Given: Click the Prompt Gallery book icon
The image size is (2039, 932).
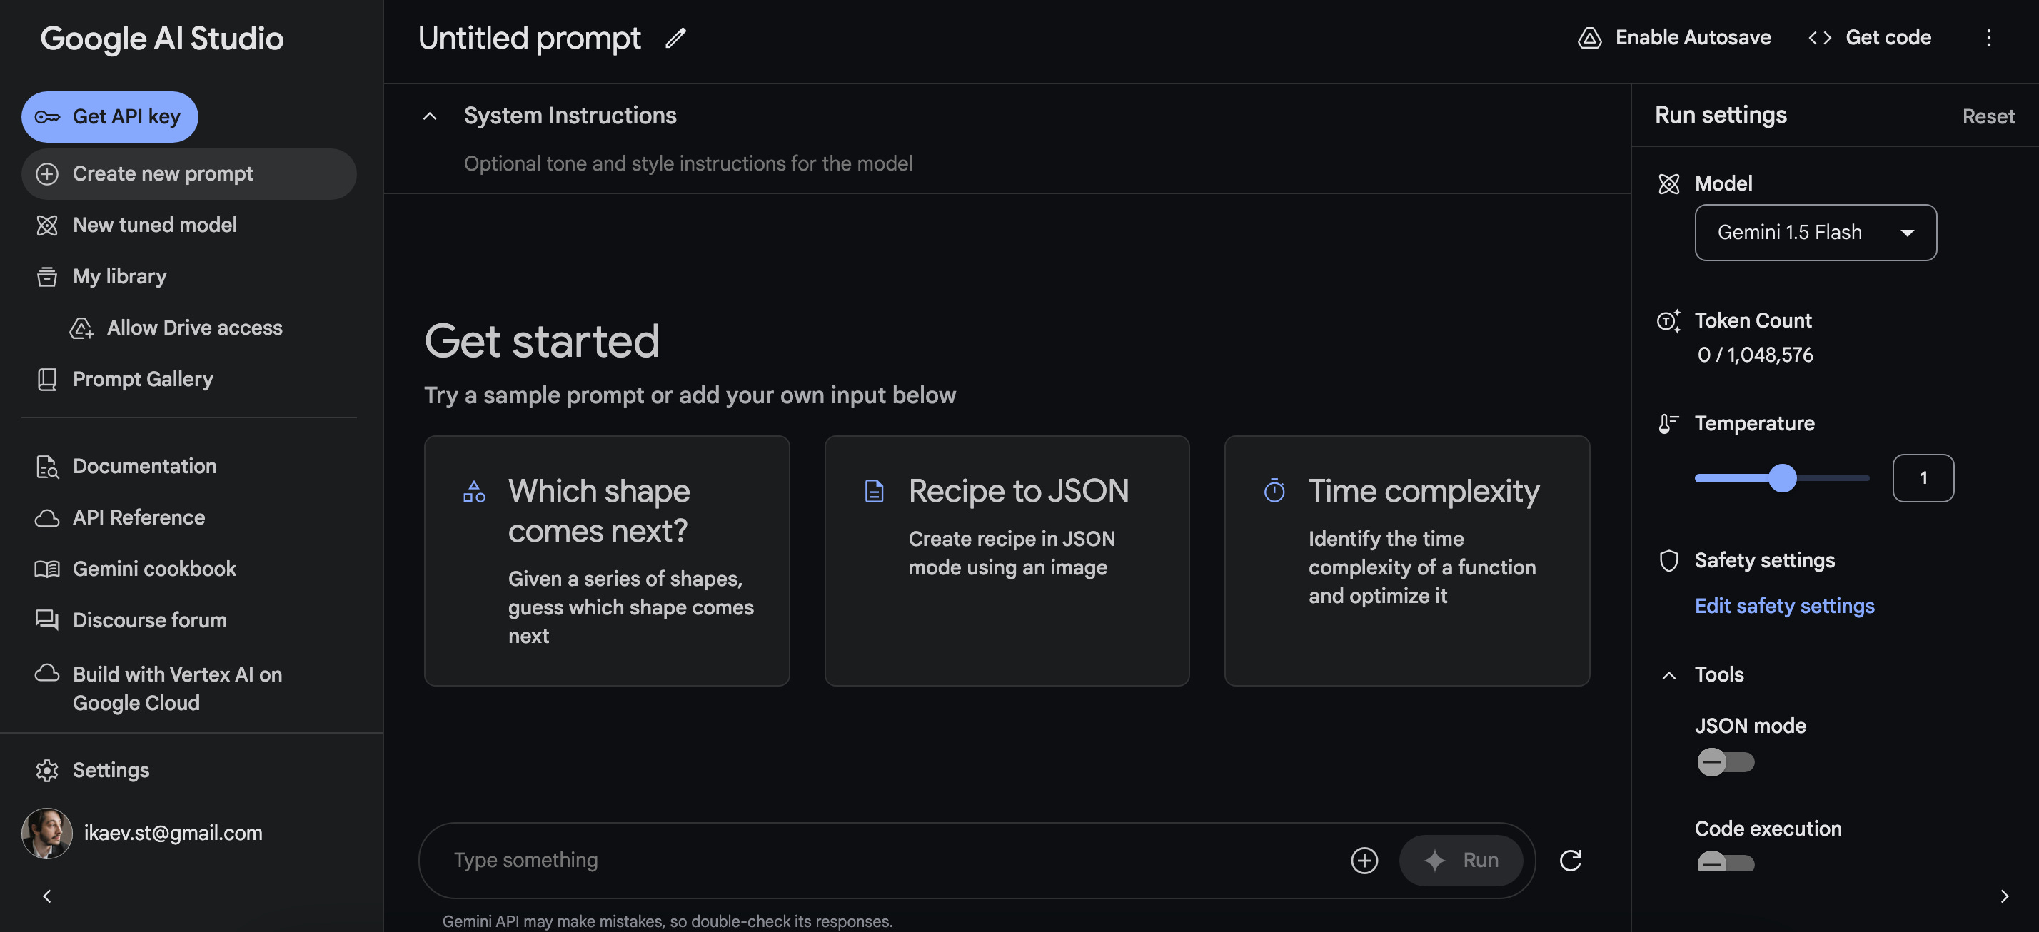Looking at the screenshot, I should click(x=48, y=380).
